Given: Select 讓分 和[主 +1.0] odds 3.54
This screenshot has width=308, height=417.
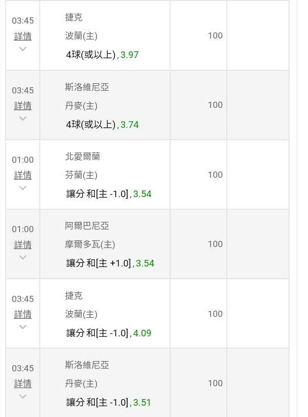Looking at the screenshot, I should coord(145,263).
